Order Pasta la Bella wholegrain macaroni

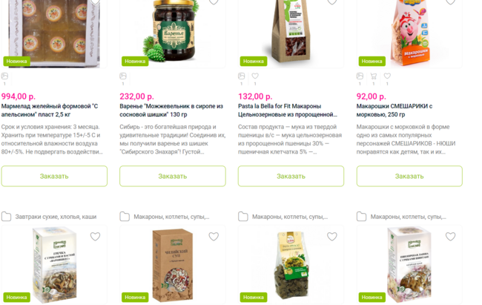291,176
